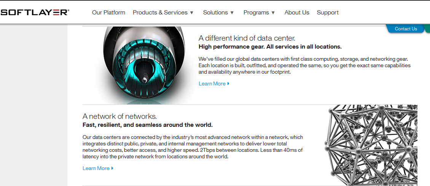The height and width of the screenshot is (186, 430).
Task: Open the Products & Services menu
Action: pyautogui.click(x=160, y=13)
